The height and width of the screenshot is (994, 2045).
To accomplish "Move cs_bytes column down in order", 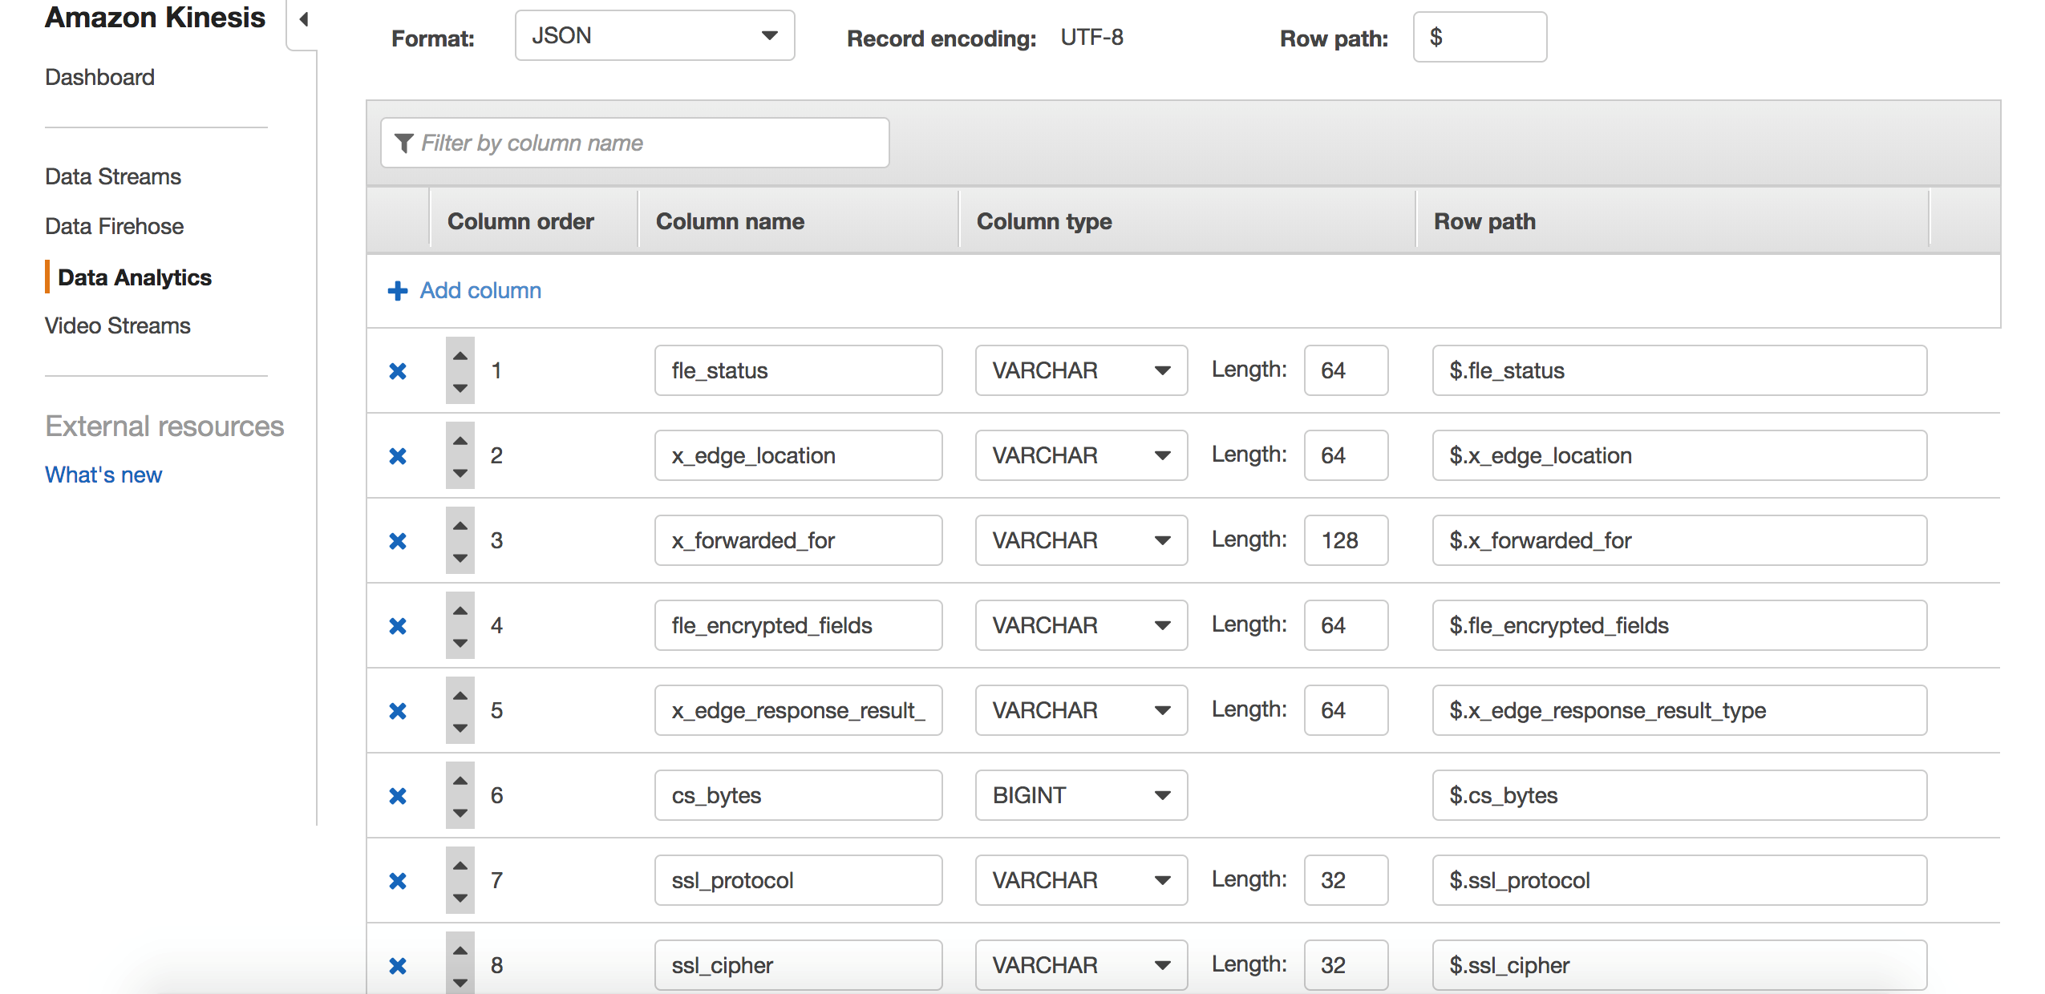I will (x=460, y=812).
